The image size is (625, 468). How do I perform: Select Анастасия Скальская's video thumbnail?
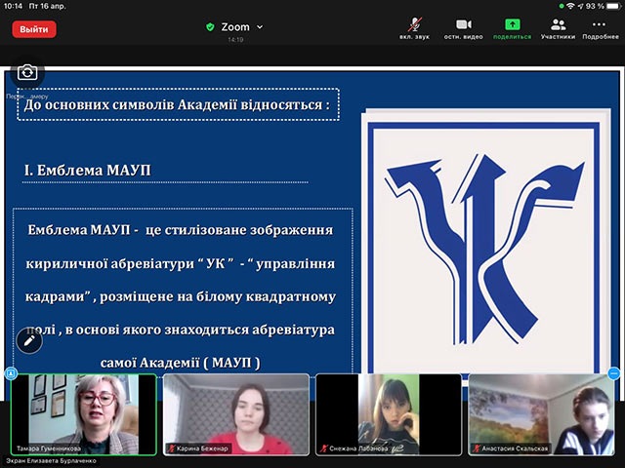point(540,414)
